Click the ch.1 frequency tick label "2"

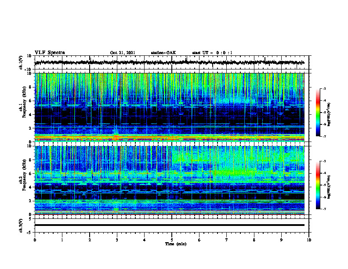pos(30,128)
